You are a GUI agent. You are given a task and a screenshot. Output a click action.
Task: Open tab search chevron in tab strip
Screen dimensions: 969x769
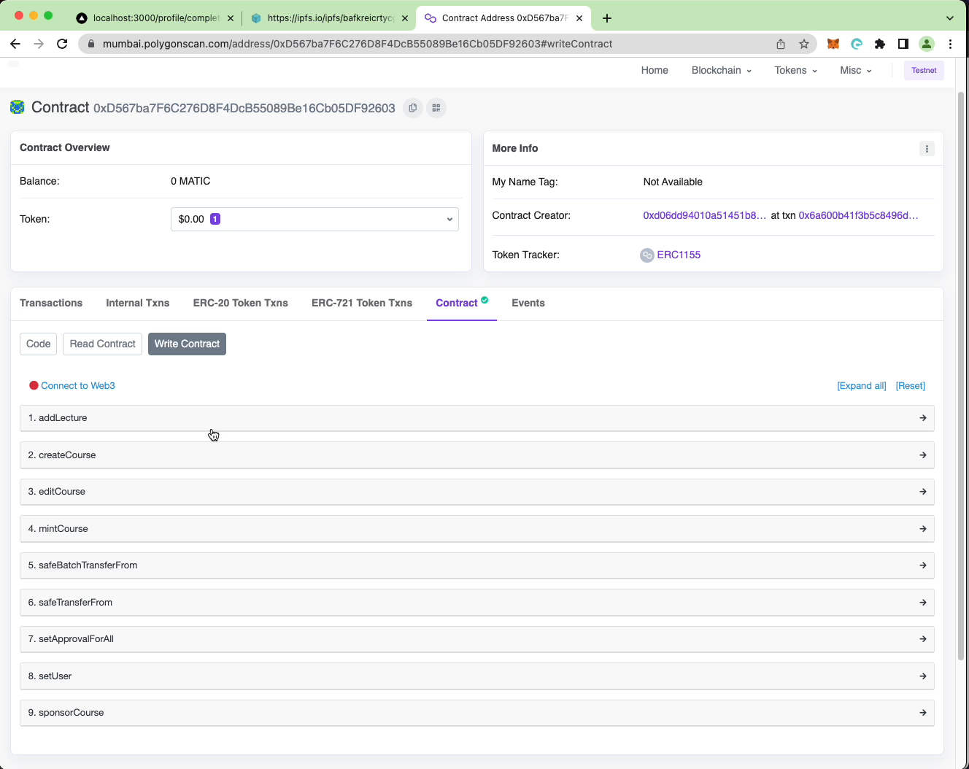pos(950,18)
